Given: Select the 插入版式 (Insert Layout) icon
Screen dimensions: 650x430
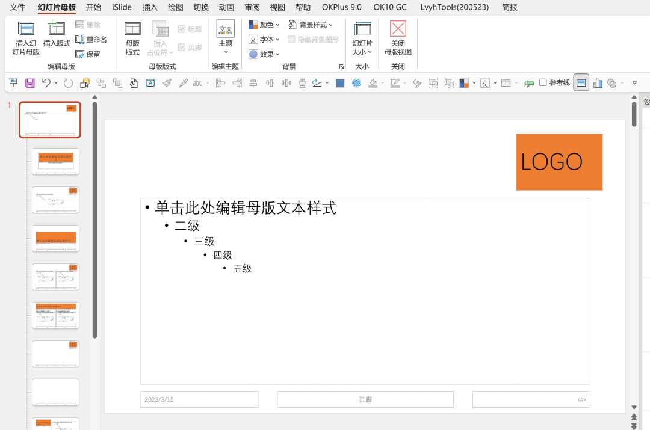Looking at the screenshot, I should click(57, 37).
